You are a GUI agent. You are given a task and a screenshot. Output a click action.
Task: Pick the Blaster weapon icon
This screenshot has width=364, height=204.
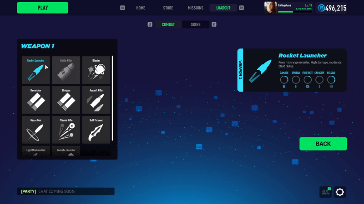point(96,70)
